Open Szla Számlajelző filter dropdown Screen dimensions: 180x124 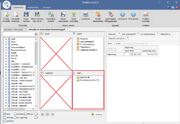click(138, 34)
